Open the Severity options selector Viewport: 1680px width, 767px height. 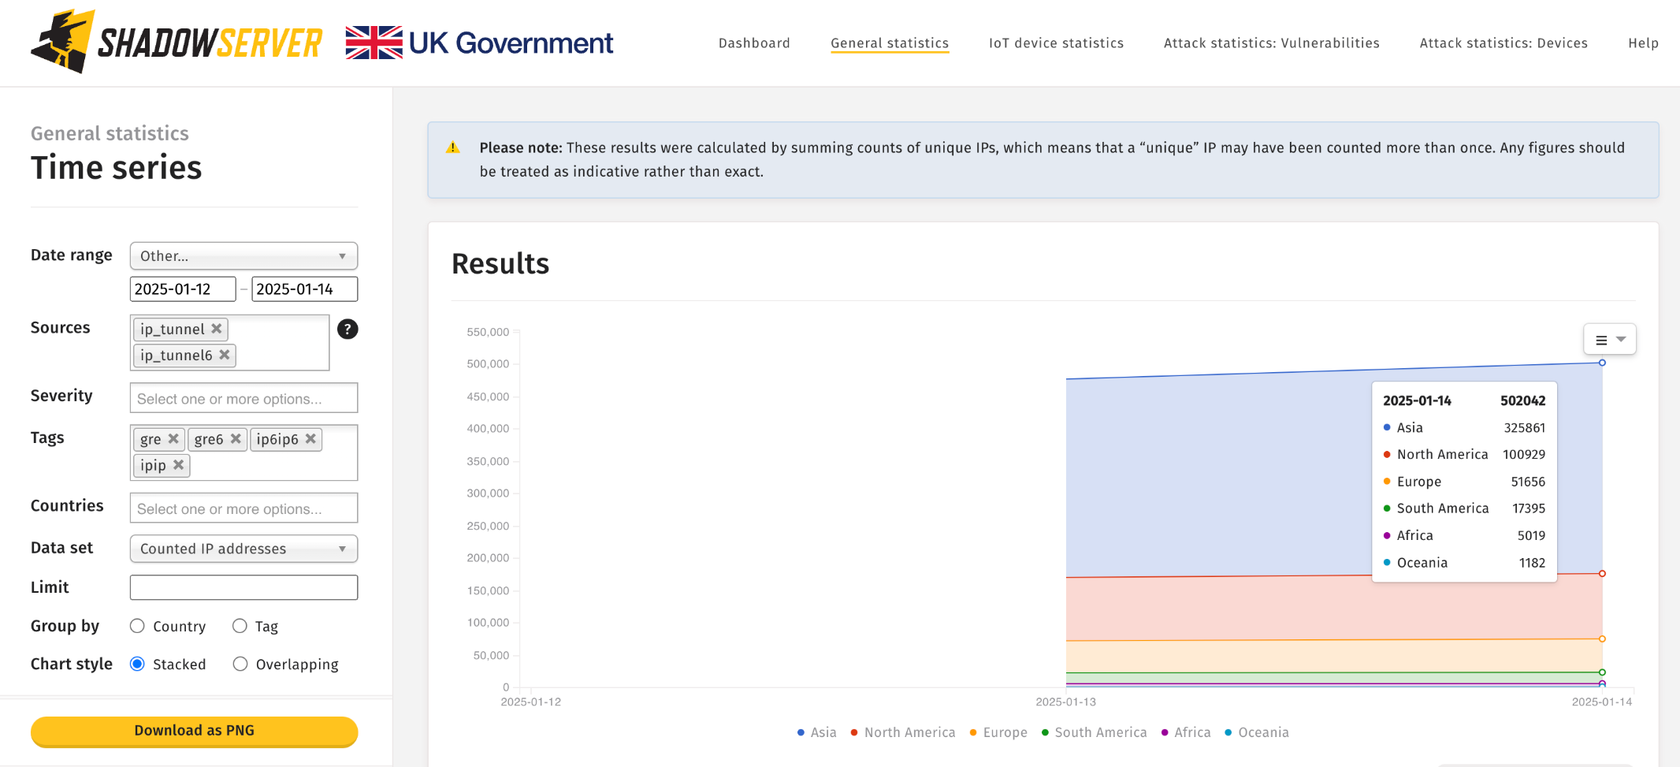[243, 398]
